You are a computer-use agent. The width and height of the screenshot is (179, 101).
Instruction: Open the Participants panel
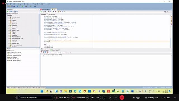point(152,98)
